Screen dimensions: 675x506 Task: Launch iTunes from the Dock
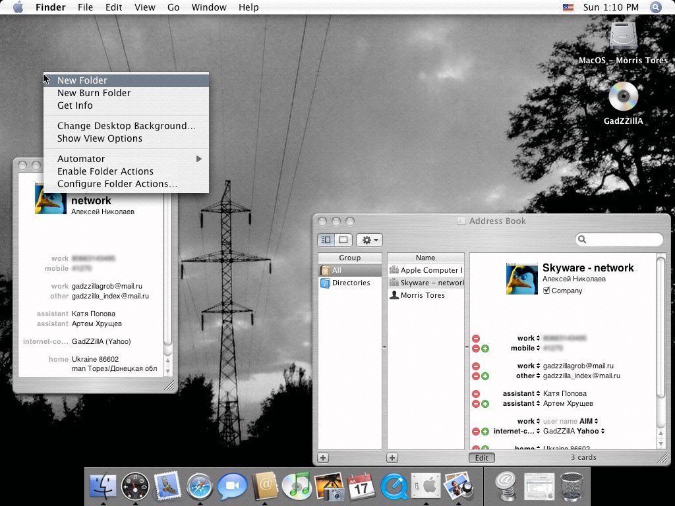tap(296, 487)
